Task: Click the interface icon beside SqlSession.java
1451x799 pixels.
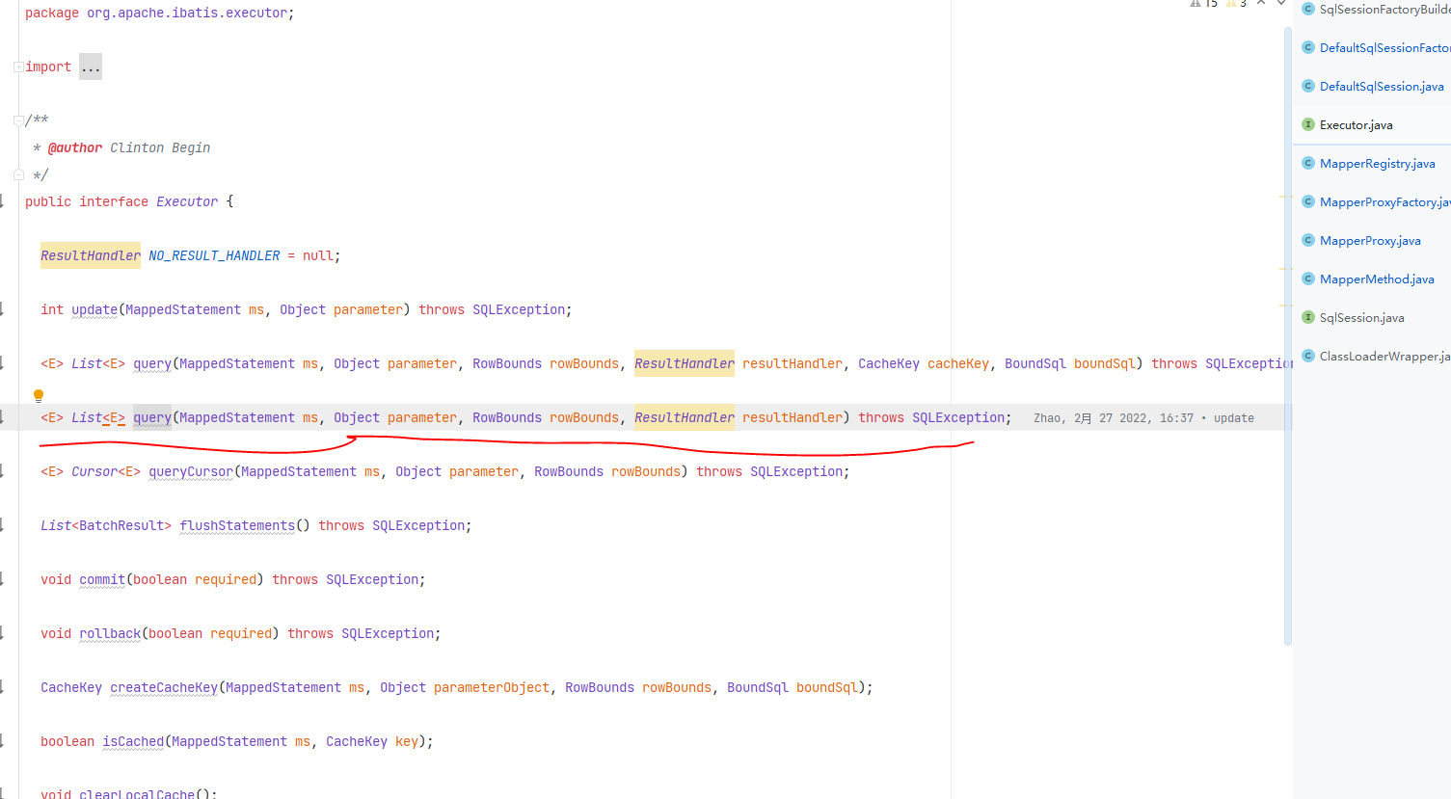Action: pos(1308,317)
